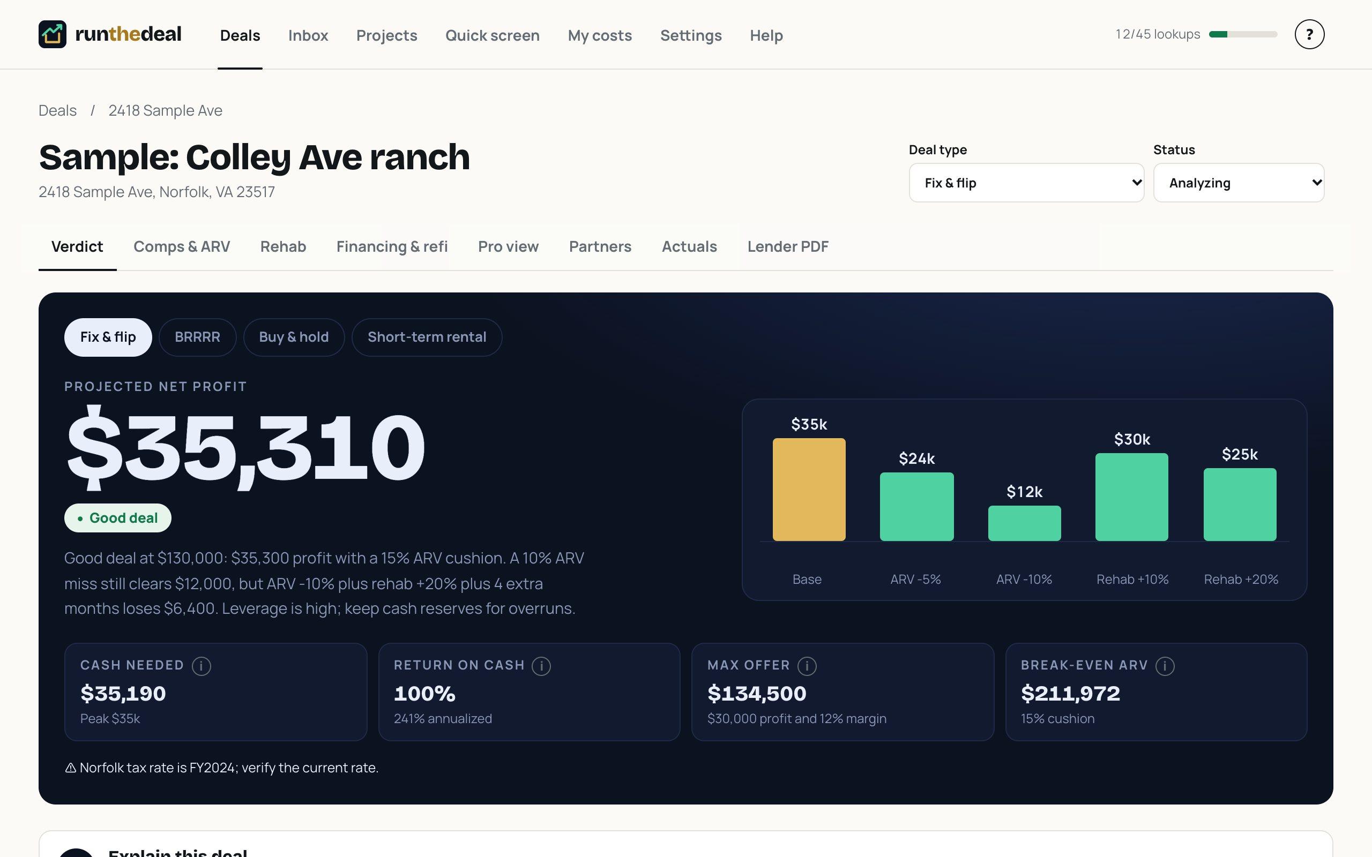Show info for Break-Even ARV

pos(1165,666)
